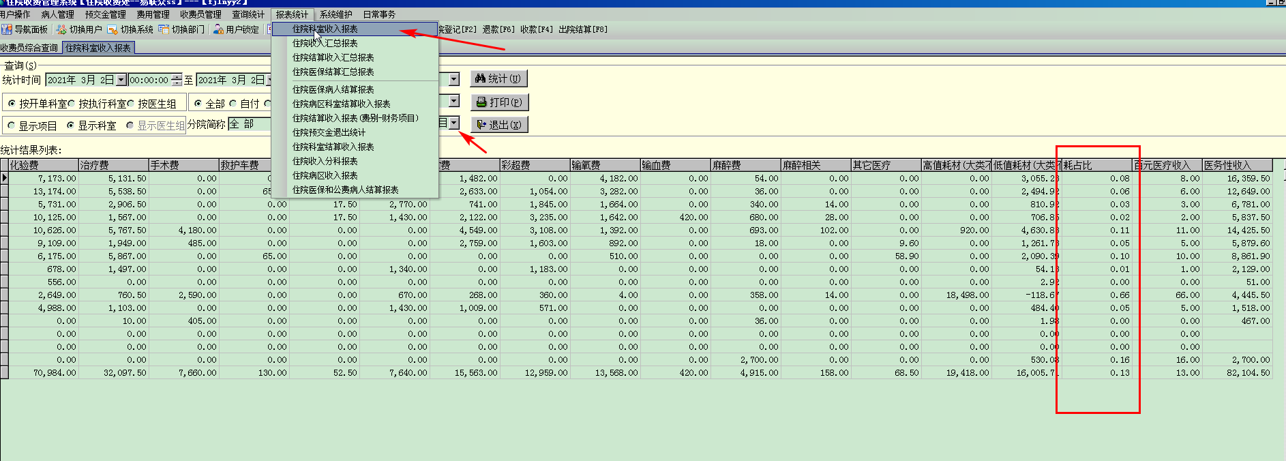Switch to 住院科室收入报表 tab
The width and height of the screenshot is (1286, 461).
[98, 48]
